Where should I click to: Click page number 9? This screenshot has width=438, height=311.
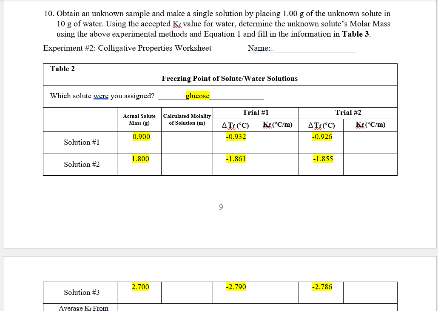(x=221, y=207)
